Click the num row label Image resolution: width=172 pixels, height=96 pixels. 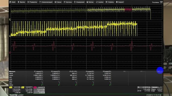tap(11, 83)
